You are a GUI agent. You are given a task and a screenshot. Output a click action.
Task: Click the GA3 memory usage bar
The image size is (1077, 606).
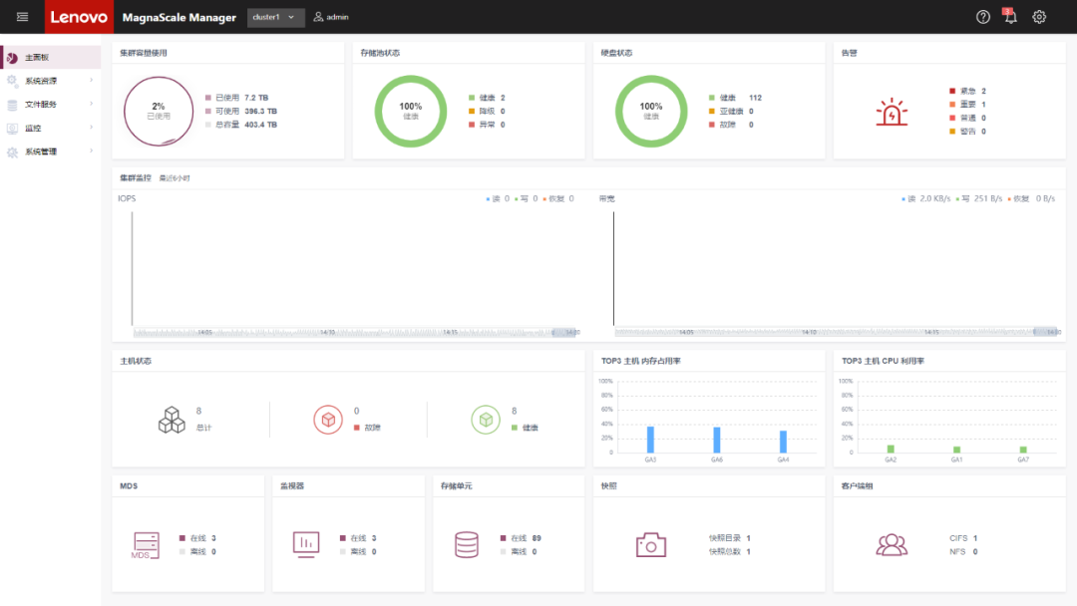click(x=650, y=440)
